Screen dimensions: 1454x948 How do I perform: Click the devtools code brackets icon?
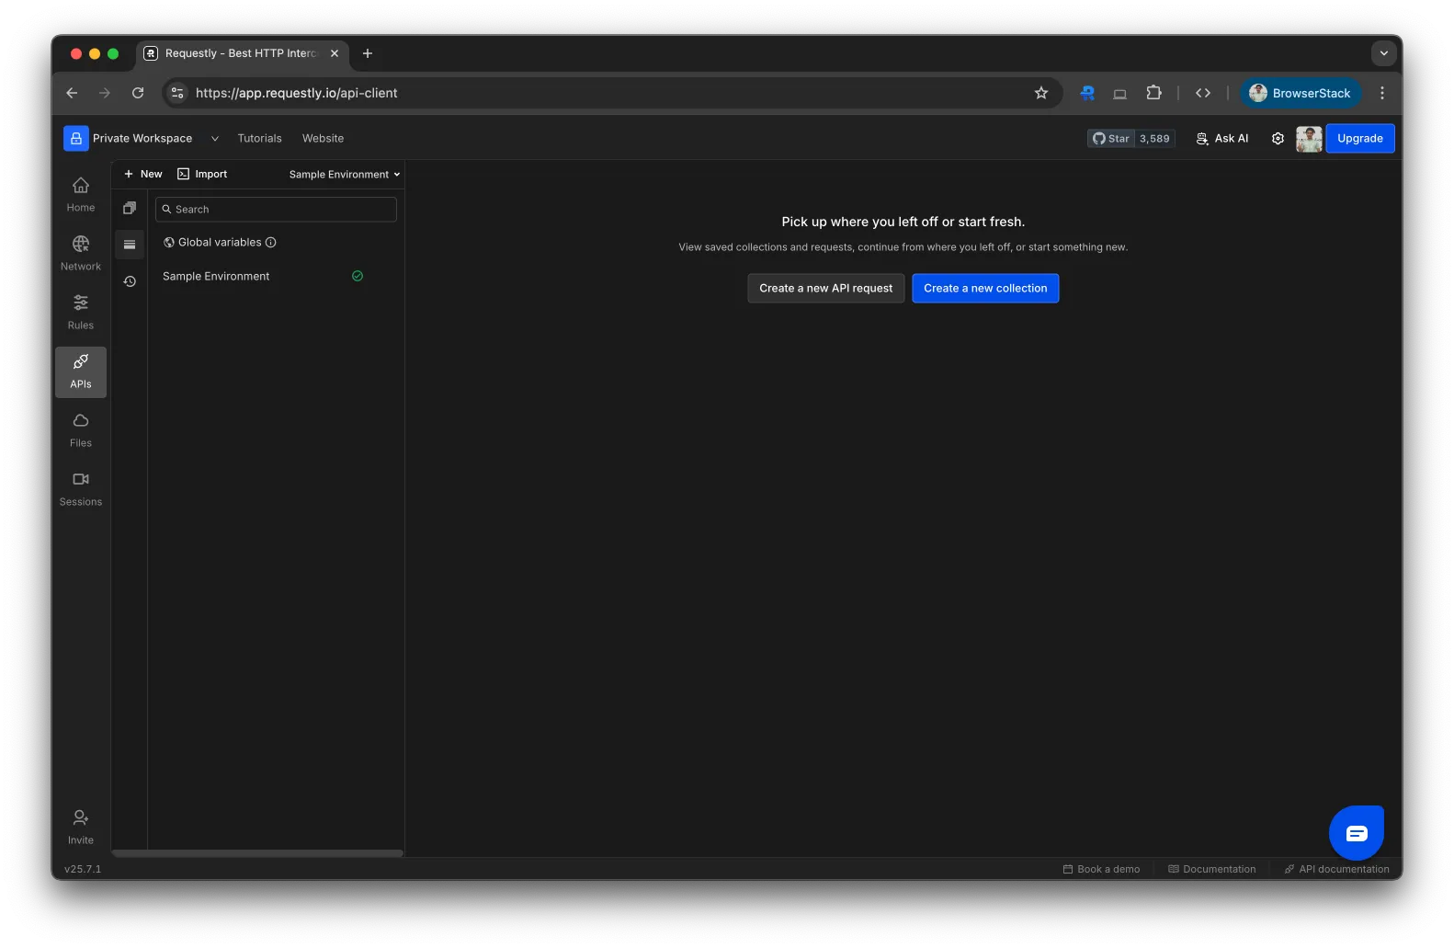(x=1203, y=93)
